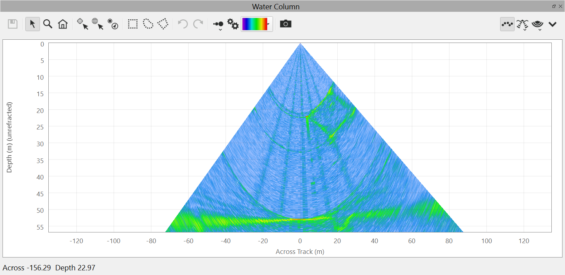This screenshot has width=565, height=275.
Task: Open the sonar beam fan dropdown
Action: (522, 25)
